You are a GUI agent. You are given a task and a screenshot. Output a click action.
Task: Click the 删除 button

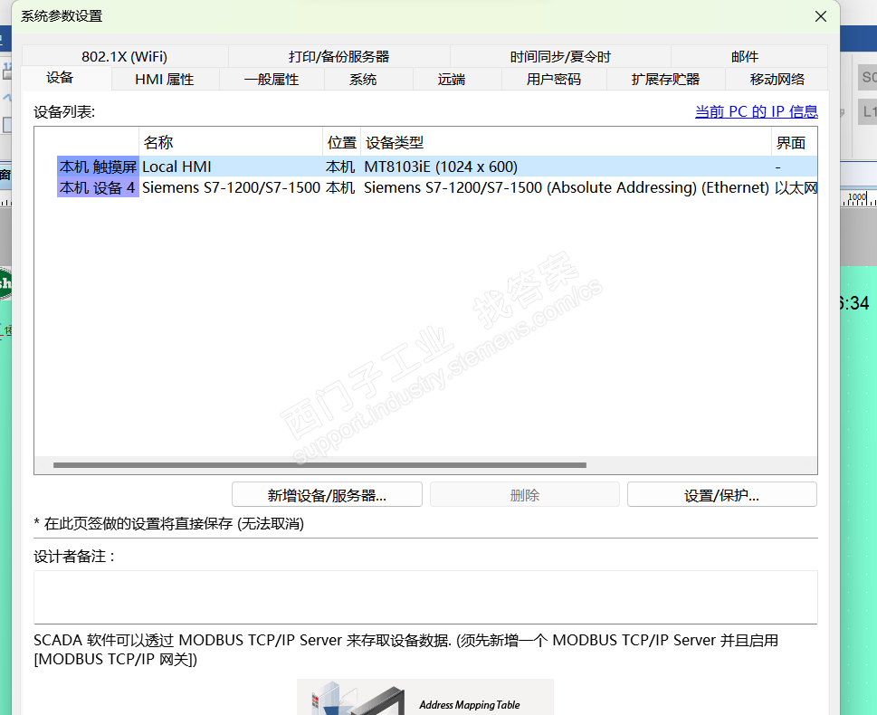(525, 494)
